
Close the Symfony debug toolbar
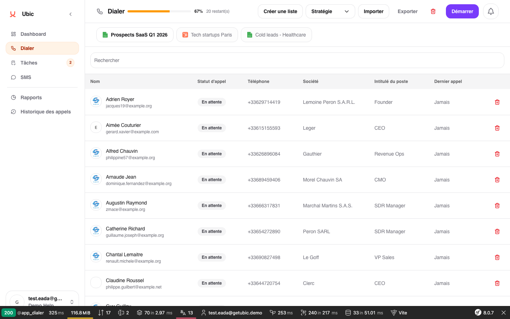503,313
